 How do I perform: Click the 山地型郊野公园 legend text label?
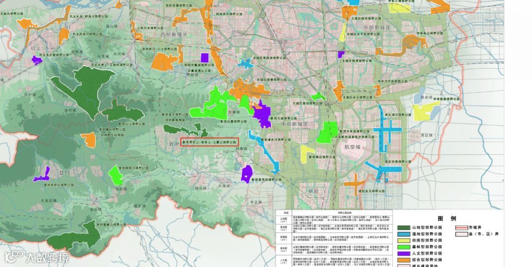(427, 228)
